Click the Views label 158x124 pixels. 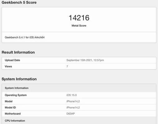pyautogui.click(x=8, y=66)
